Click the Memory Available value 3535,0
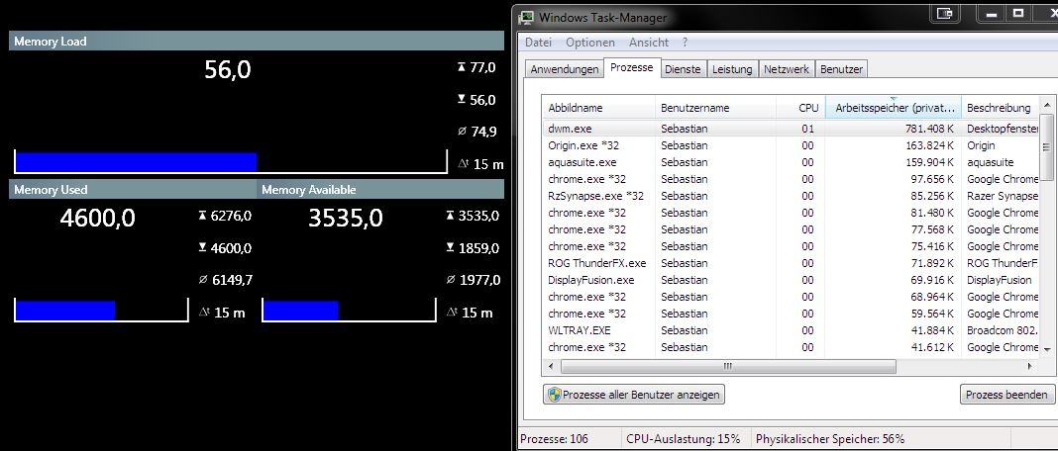 346,218
